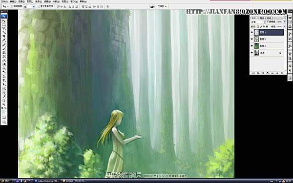The width and height of the screenshot is (293, 183).
Task: Select the Clone Stamp tool
Action: click(4, 53)
